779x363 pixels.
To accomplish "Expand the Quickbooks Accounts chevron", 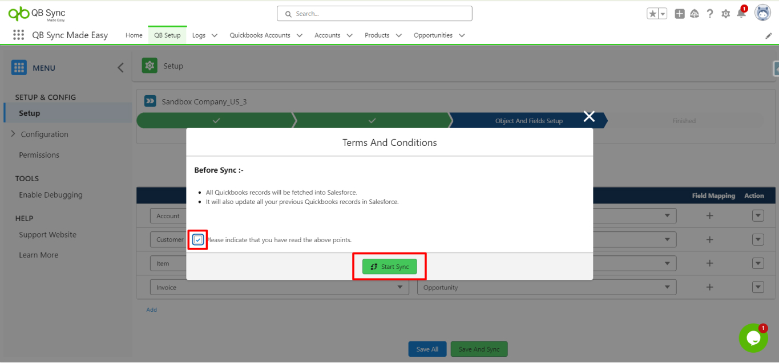I will point(300,35).
